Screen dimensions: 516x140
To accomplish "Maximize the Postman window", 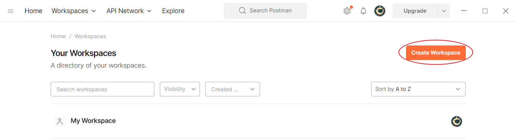I will (x=485, y=11).
